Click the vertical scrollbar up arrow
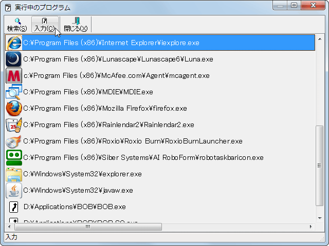 [x=320, y=39]
